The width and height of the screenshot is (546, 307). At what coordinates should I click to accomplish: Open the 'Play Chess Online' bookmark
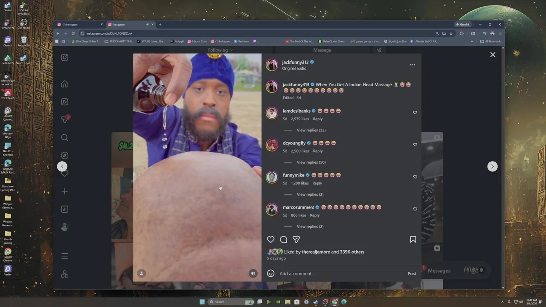86,41
